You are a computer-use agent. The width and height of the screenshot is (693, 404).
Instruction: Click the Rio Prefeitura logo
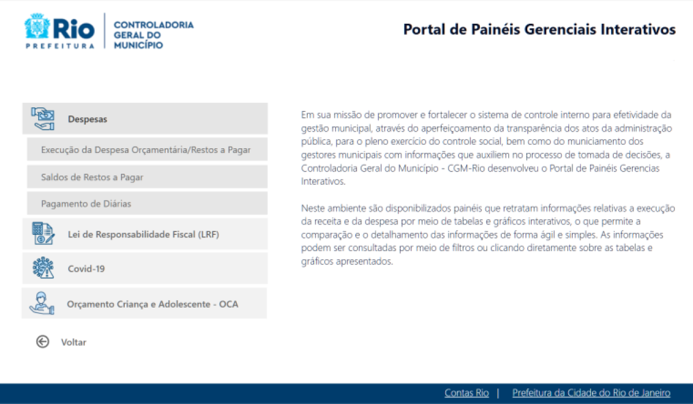[59, 31]
